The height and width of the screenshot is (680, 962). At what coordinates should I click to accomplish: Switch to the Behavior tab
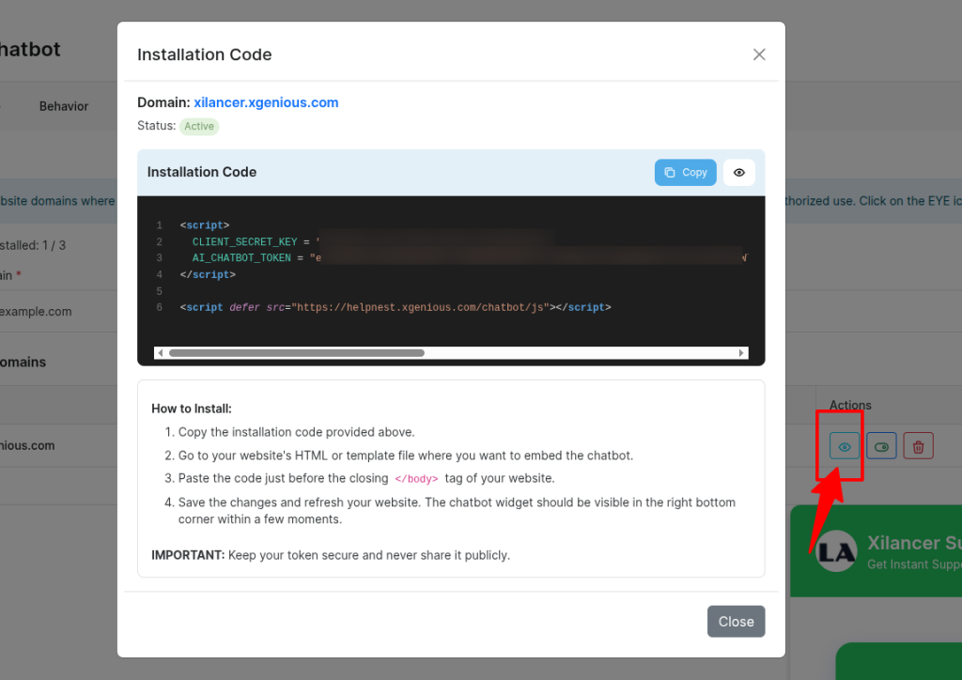[x=64, y=106]
